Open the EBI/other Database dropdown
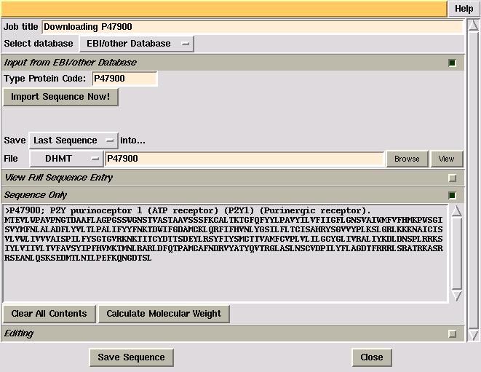 [136, 44]
